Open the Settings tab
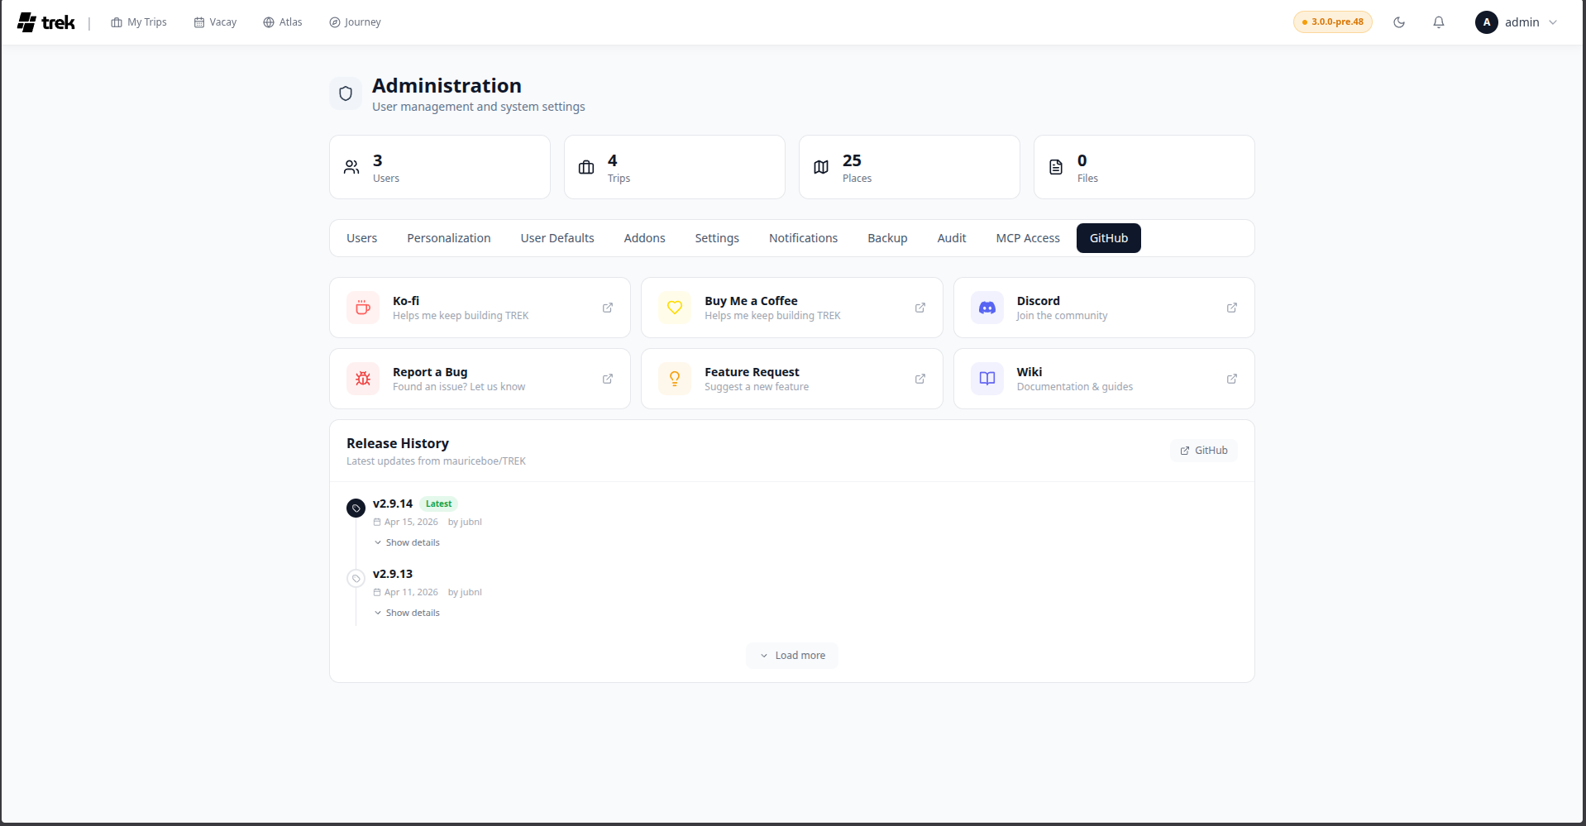The width and height of the screenshot is (1586, 826). tap(717, 238)
